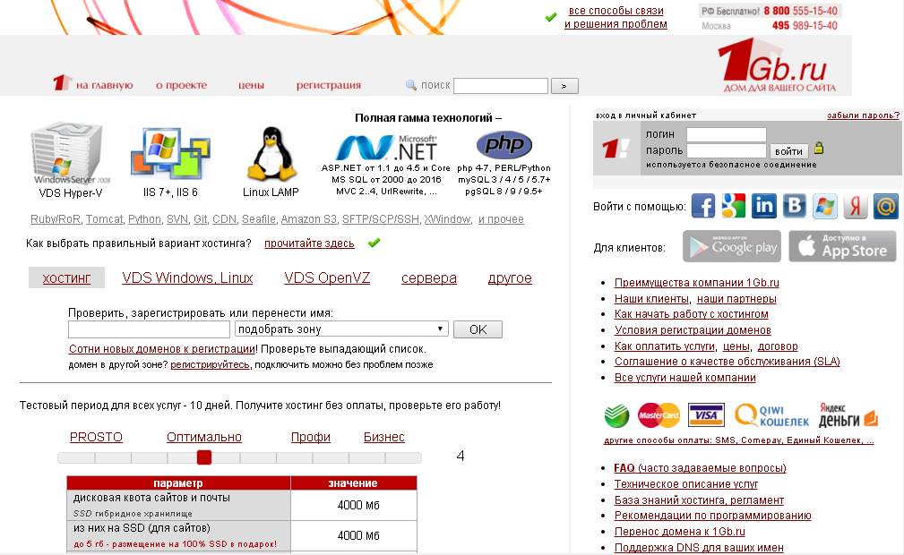Image resolution: width=904 pixels, height=555 pixels.
Task: Click the '>' search submit button
Action: [x=564, y=86]
